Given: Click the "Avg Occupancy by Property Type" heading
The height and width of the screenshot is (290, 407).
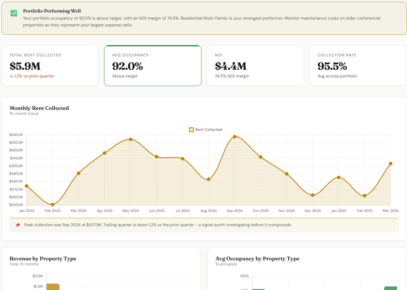Looking at the screenshot, I should (257, 259).
